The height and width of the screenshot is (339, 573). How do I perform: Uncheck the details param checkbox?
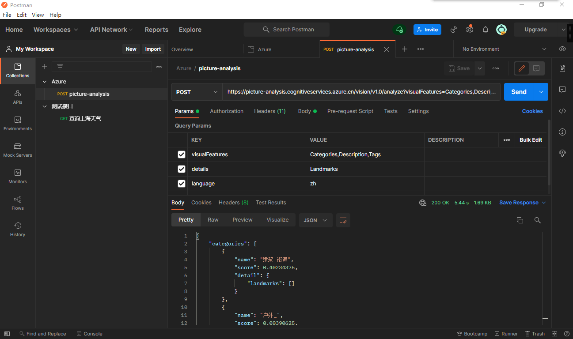(x=182, y=169)
